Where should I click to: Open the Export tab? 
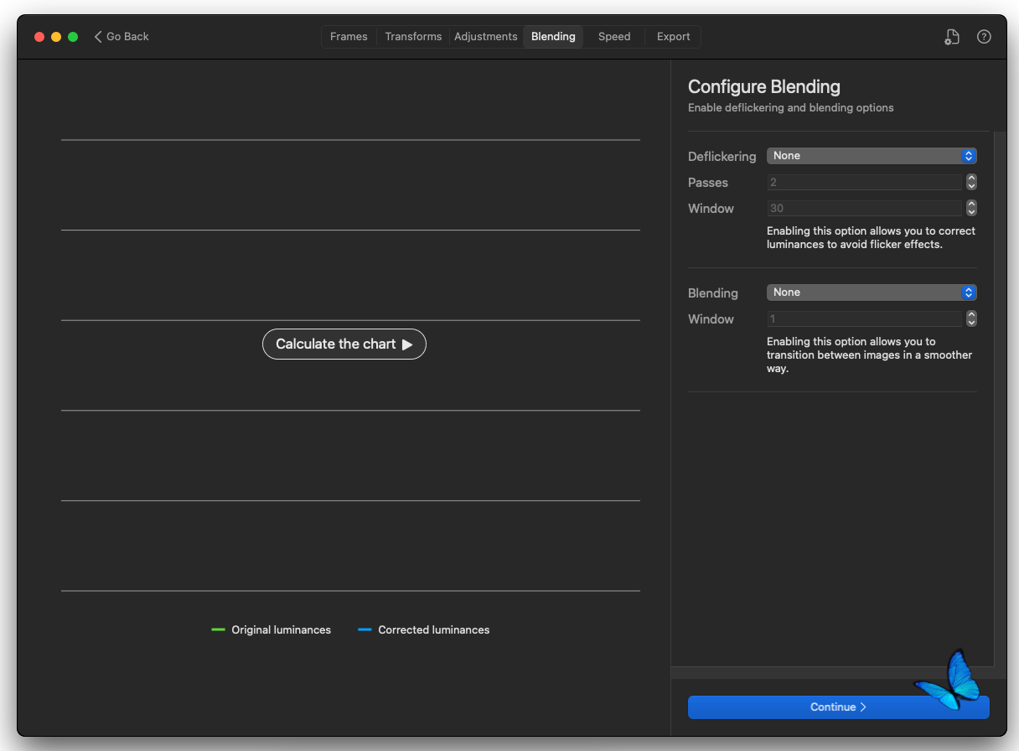[674, 37]
